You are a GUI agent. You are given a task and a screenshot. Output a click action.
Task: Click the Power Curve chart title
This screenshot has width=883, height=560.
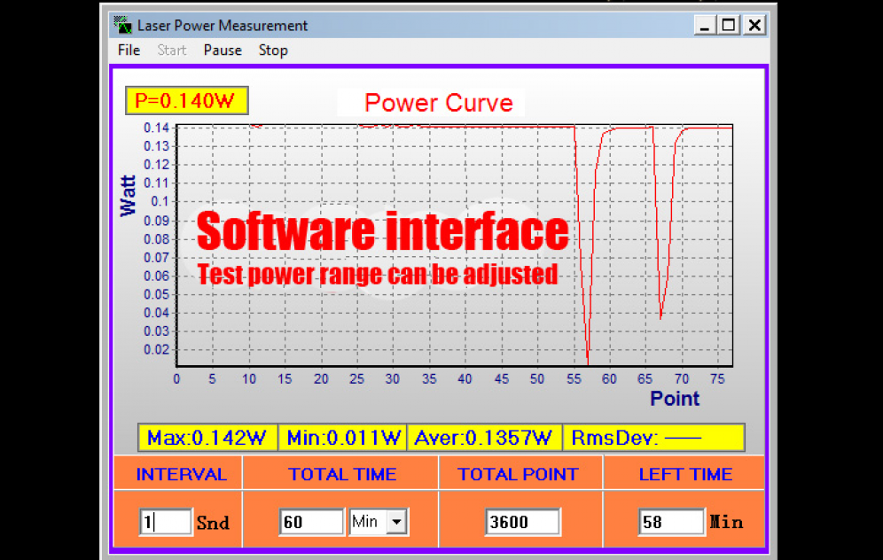439,103
